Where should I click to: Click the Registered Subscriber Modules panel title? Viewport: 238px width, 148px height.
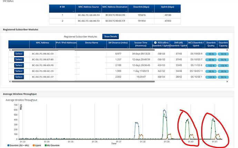pyautogui.click(x=21, y=30)
